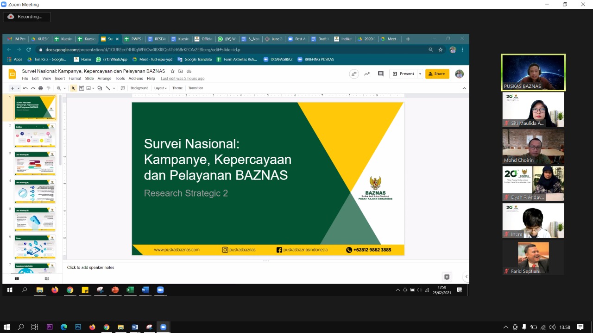Select the shape tool icon
Viewport: 593px width, 333px height.
coord(99,88)
